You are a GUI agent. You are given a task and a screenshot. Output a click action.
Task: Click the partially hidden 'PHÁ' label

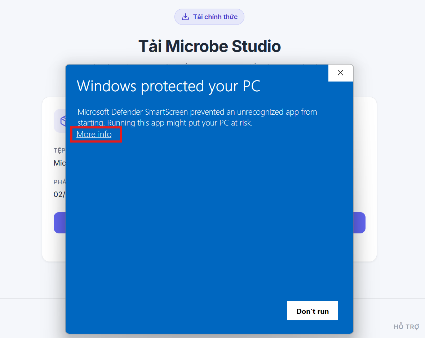(59, 182)
